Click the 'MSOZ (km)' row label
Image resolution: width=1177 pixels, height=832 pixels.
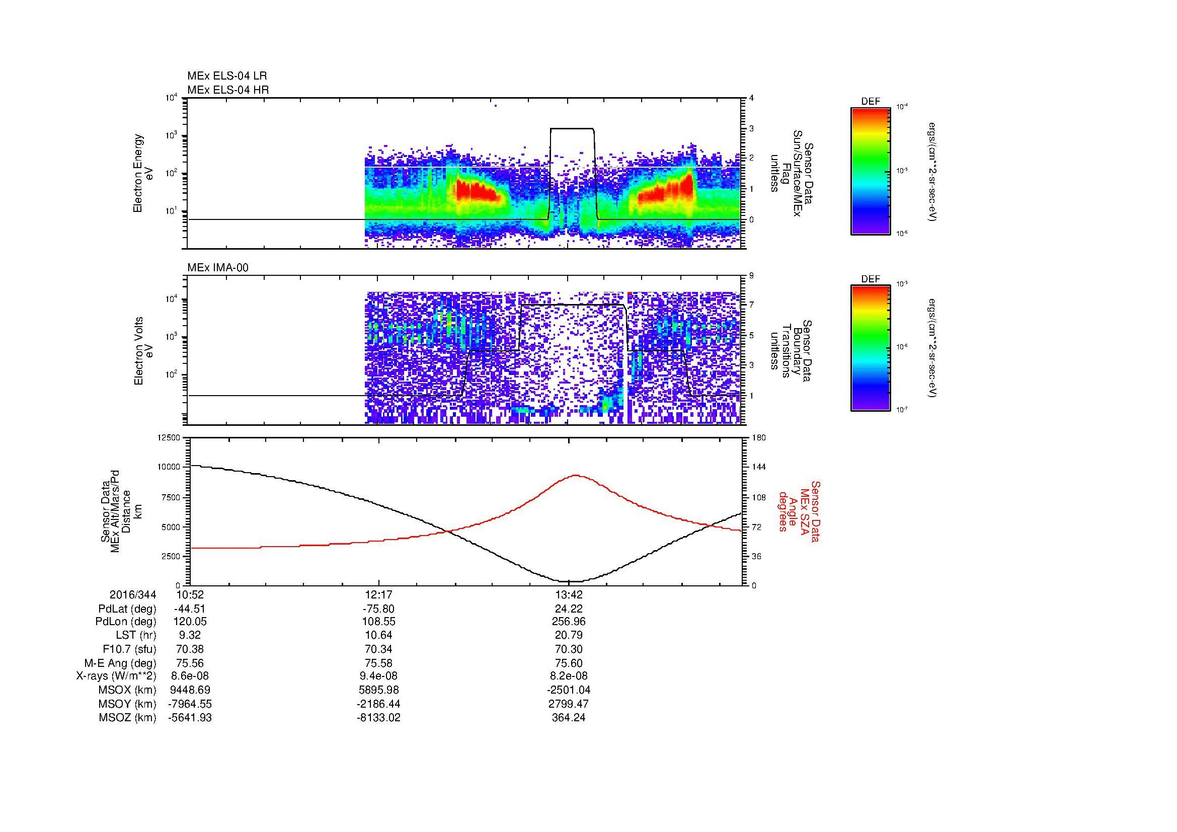[x=128, y=718]
